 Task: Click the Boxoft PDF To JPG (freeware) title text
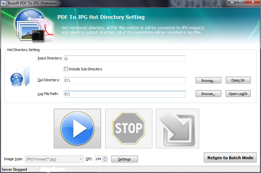[x=33, y=3]
